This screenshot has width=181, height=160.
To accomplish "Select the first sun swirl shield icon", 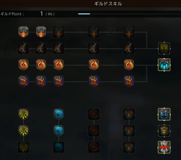I will pos(23,81).
